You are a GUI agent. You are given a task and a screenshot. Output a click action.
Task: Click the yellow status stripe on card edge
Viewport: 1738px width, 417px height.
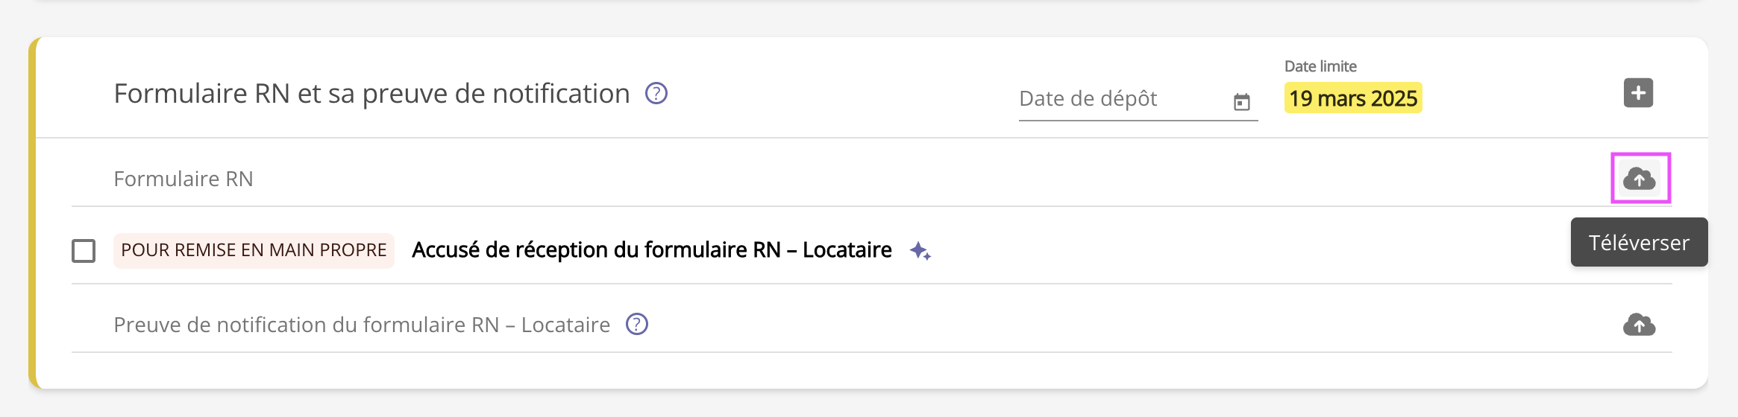(x=32, y=216)
